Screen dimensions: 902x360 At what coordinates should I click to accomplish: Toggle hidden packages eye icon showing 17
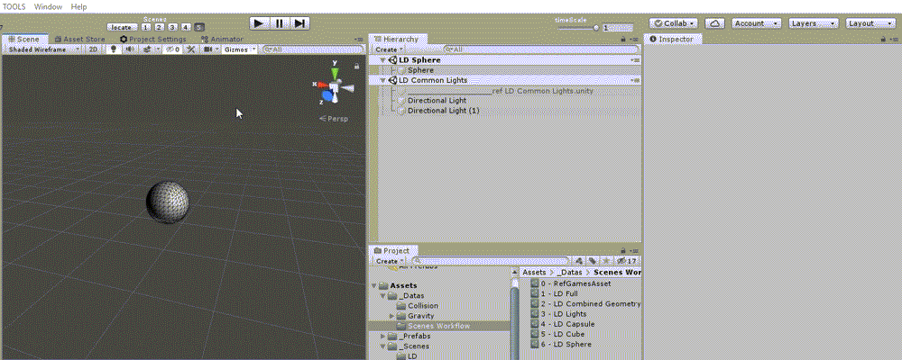627,261
